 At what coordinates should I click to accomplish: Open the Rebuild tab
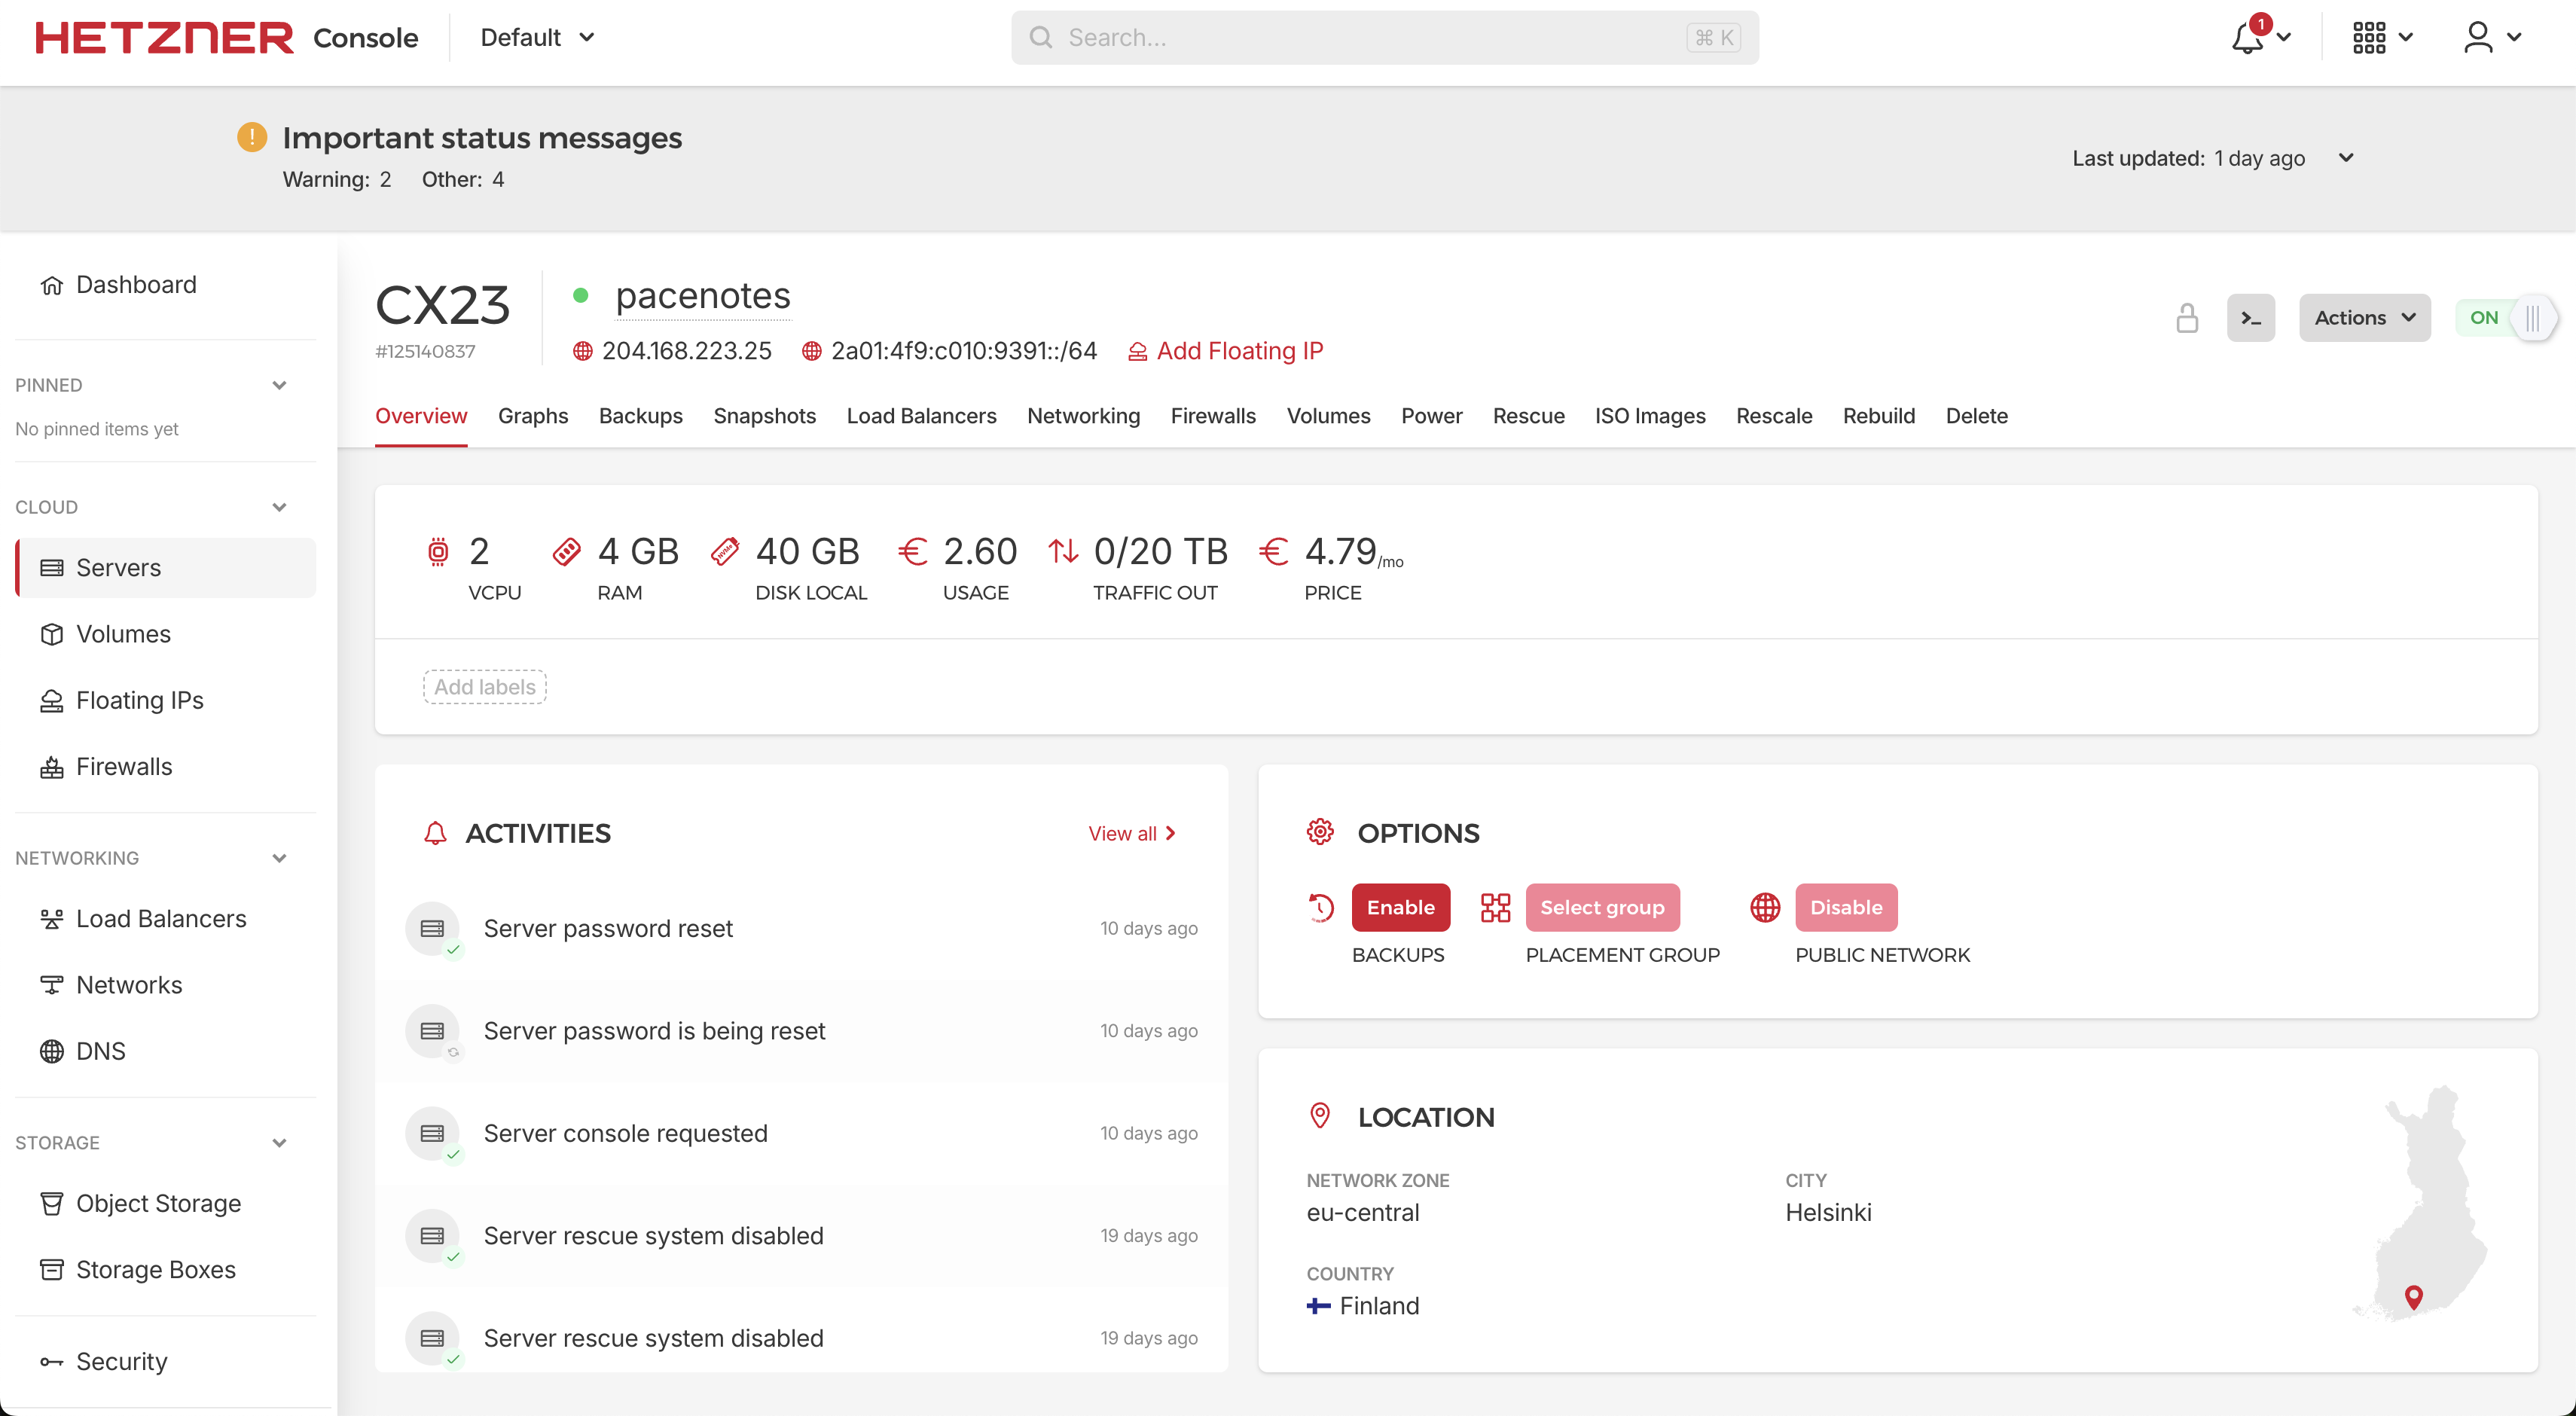1879,416
